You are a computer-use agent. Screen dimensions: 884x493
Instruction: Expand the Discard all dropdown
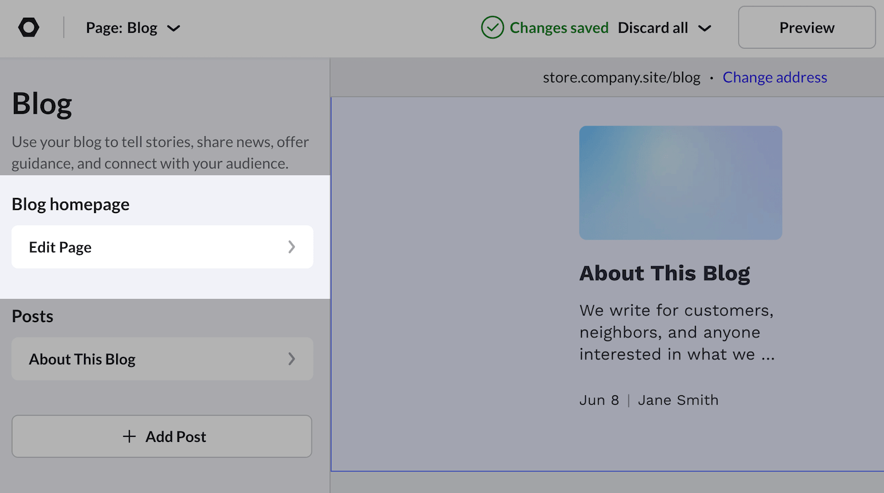tap(664, 28)
